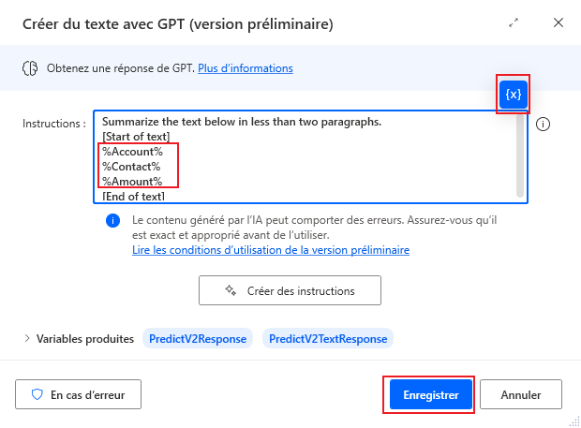
Task: Place cursor on %Amount% line
Action: [x=132, y=181]
